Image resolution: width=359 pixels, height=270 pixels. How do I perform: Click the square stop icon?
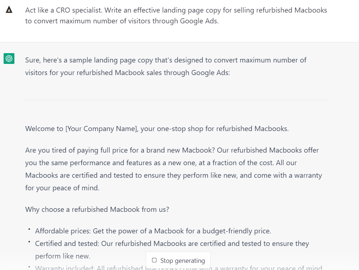tap(154, 260)
